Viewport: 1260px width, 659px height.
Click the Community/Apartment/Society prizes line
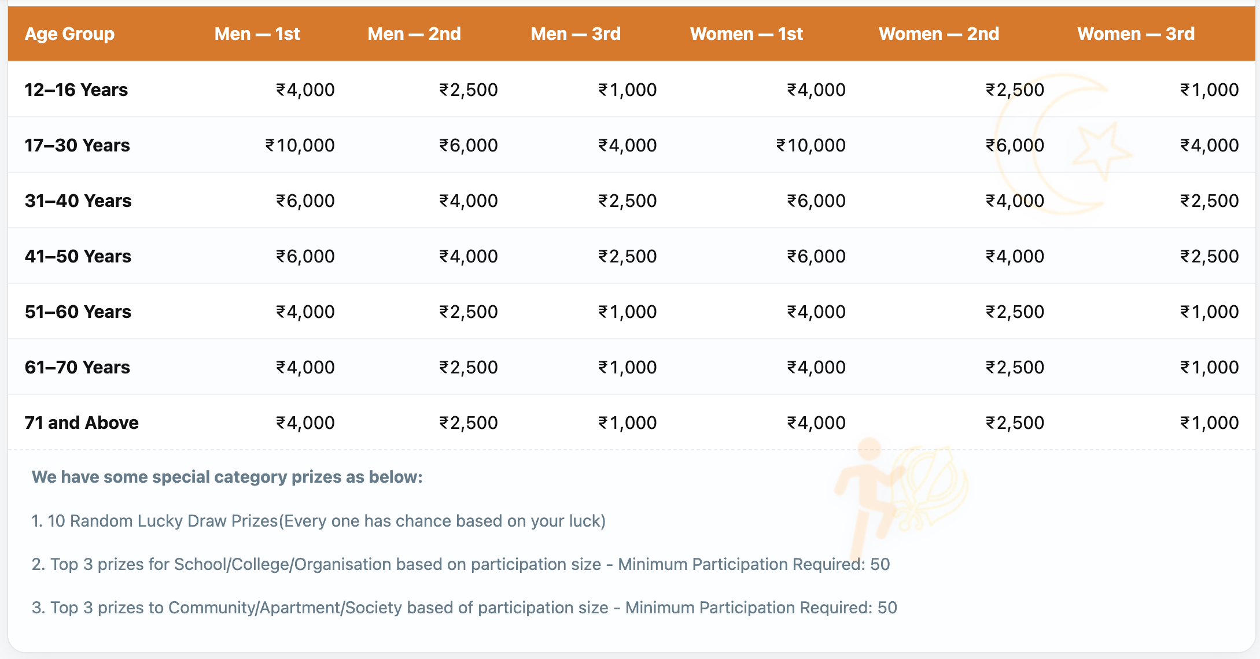464,608
